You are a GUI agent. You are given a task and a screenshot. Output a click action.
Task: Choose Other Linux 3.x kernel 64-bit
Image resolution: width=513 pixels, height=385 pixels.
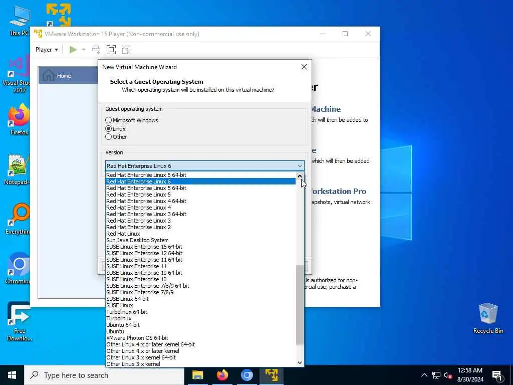[201, 357]
